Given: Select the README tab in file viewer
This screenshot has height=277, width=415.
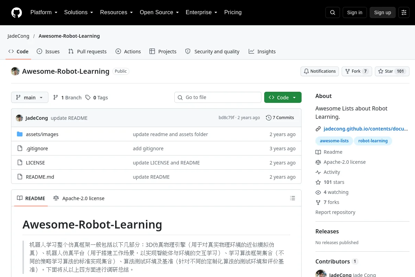Looking at the screenshot, I should tap(31, 198).
